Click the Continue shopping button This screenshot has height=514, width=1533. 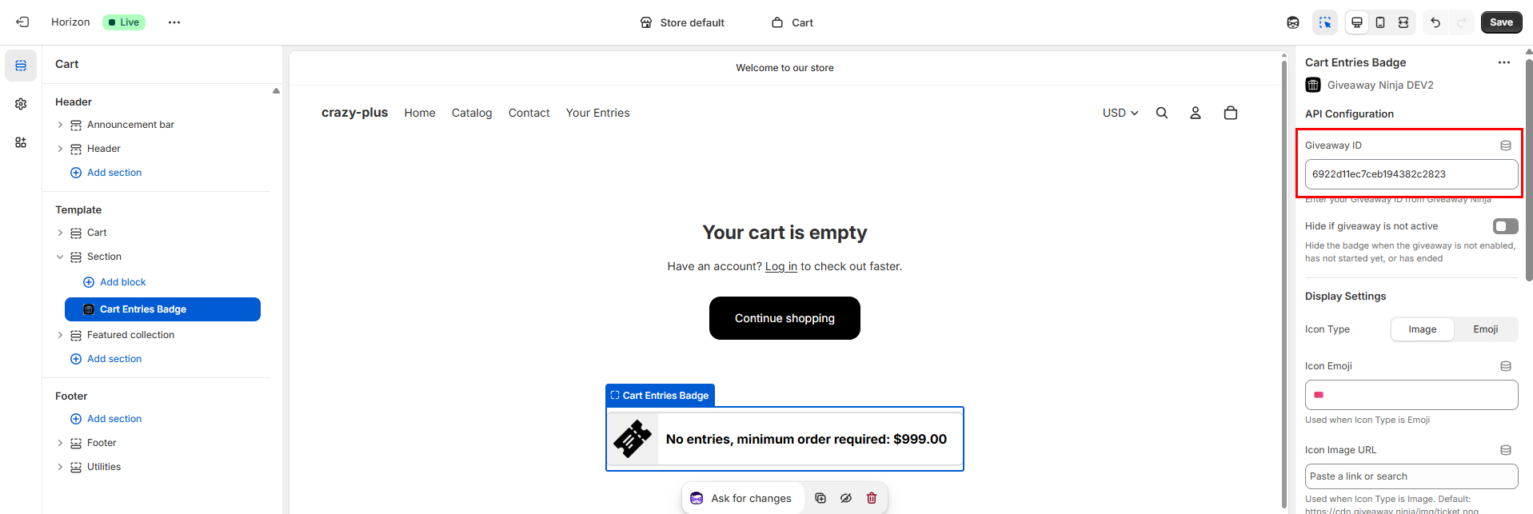[784, 318]
